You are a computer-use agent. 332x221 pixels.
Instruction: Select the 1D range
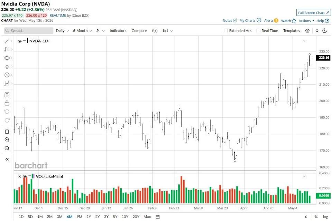pos(21,217)
